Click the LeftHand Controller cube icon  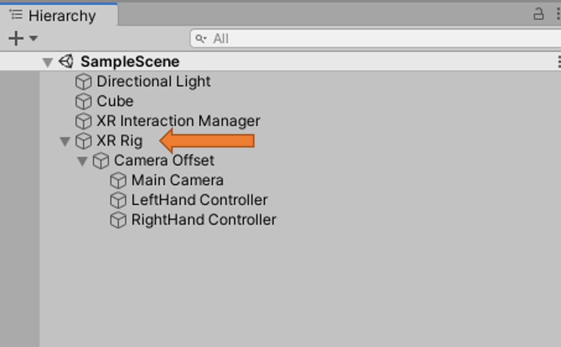[x=118, y=200]
